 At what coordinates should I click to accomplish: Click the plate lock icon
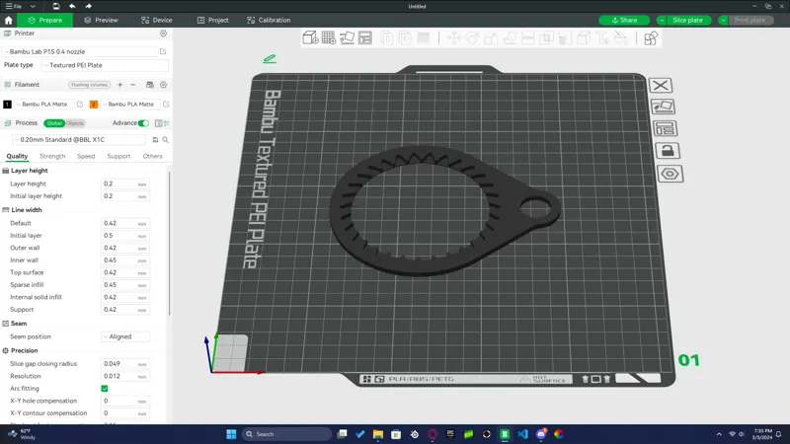click(668, 151)
